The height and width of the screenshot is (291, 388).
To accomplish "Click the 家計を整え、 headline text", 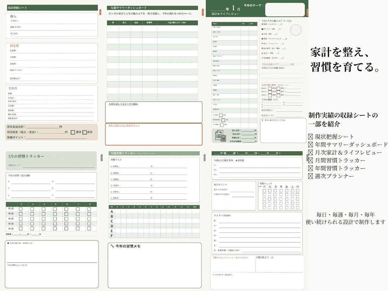I will [x=339, y=52].
